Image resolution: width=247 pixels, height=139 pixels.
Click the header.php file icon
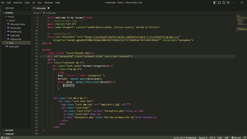(8, 32)
